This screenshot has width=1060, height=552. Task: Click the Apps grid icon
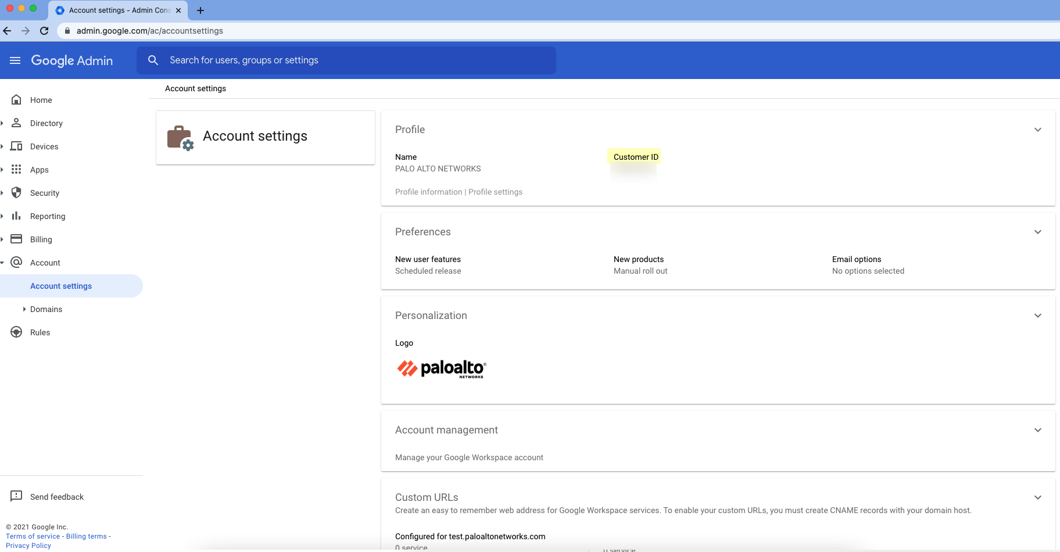coord(16,169)
